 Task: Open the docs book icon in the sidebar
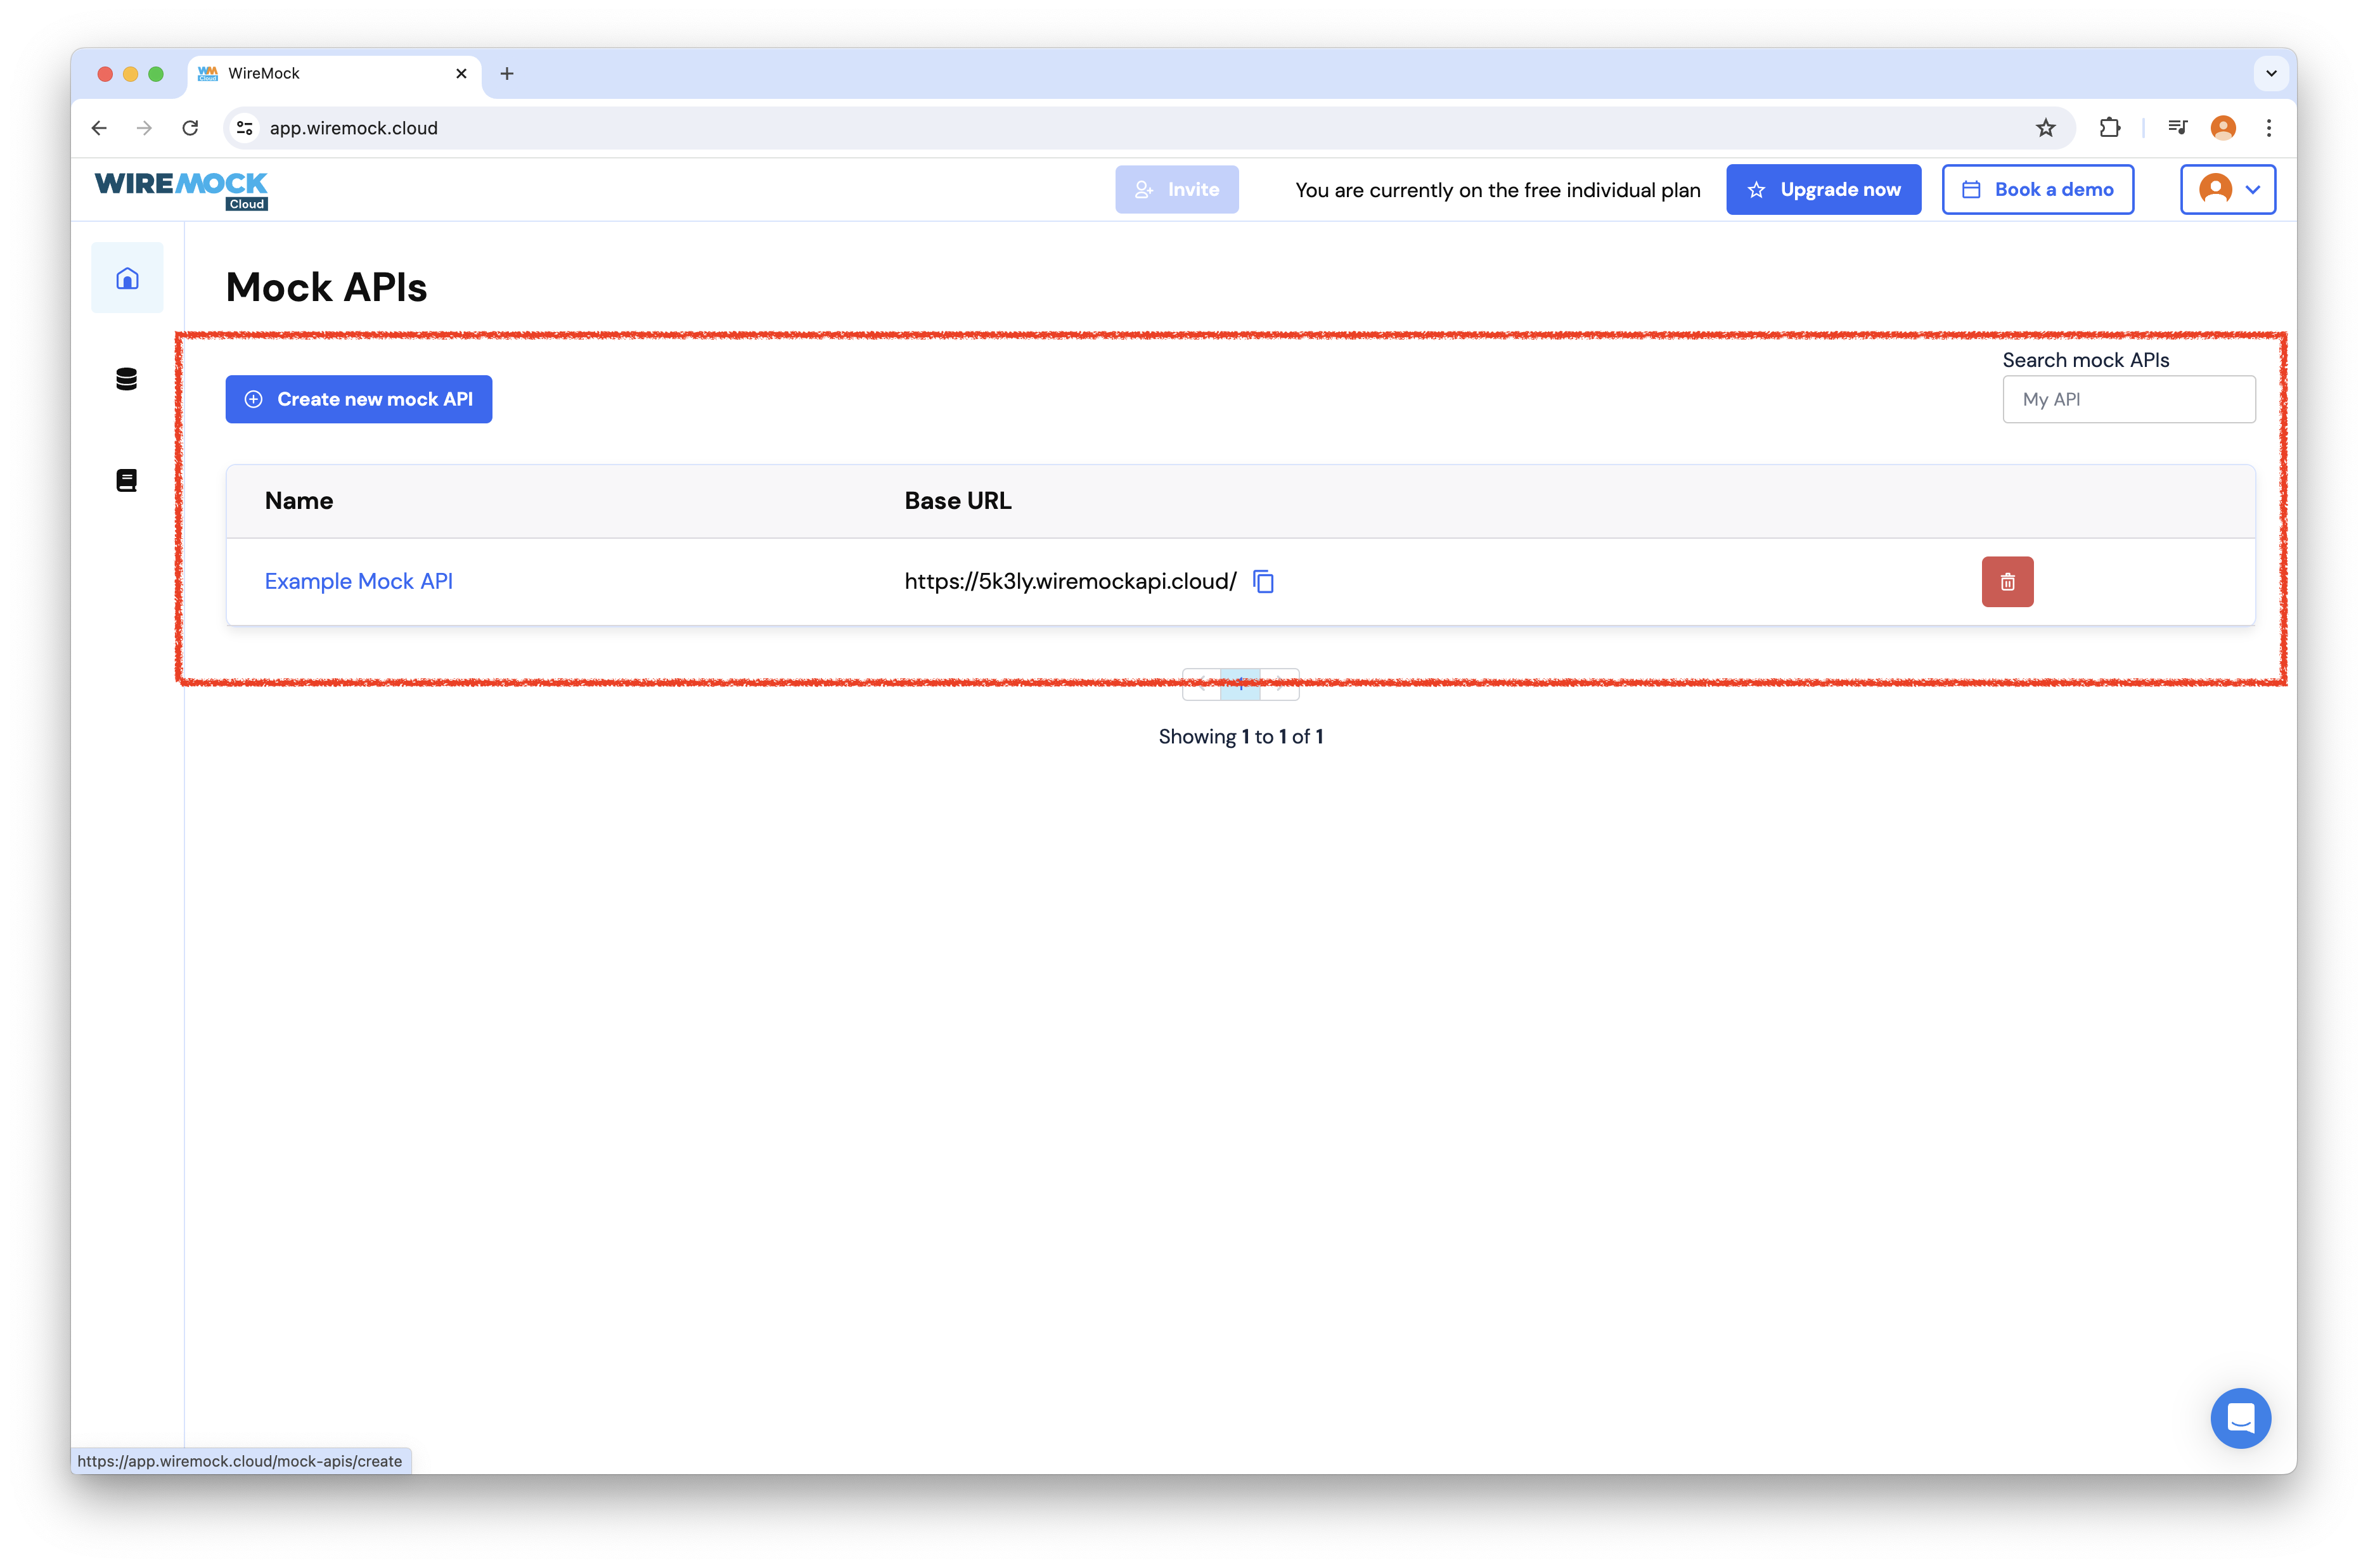click(x=127, y=480)
